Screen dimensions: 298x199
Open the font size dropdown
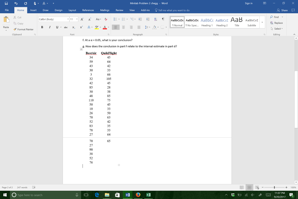pos(77,19)
